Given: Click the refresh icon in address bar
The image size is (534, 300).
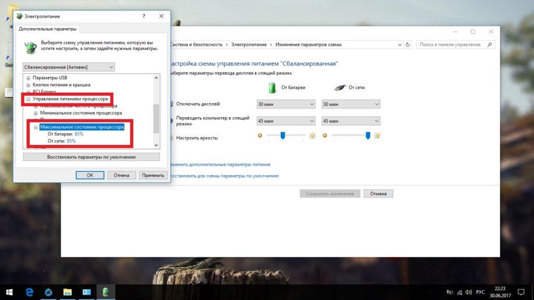Looking at the screenshot, I should coord(408,45).
